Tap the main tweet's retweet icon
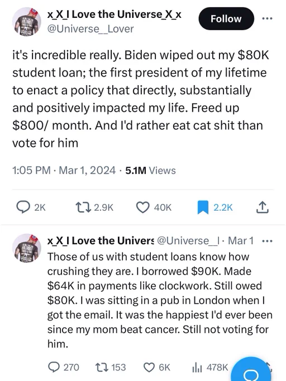This screenshot has width=286, height=381. click(83, 207)
